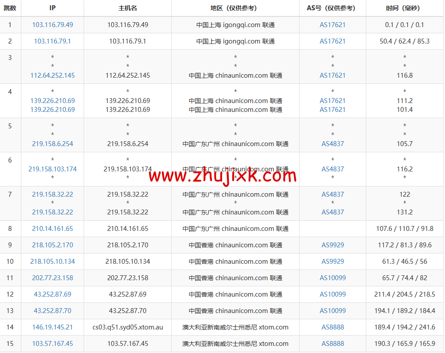Select IP 43.252.87.69 on hop 12
The image size is (445, 353).
52,294
